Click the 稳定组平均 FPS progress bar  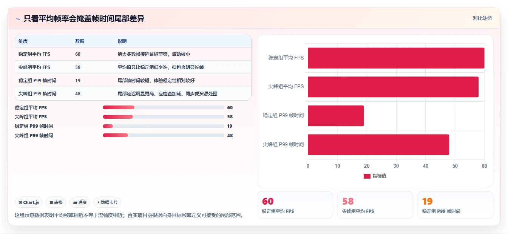pyautogui.click(x=164, y=107)
